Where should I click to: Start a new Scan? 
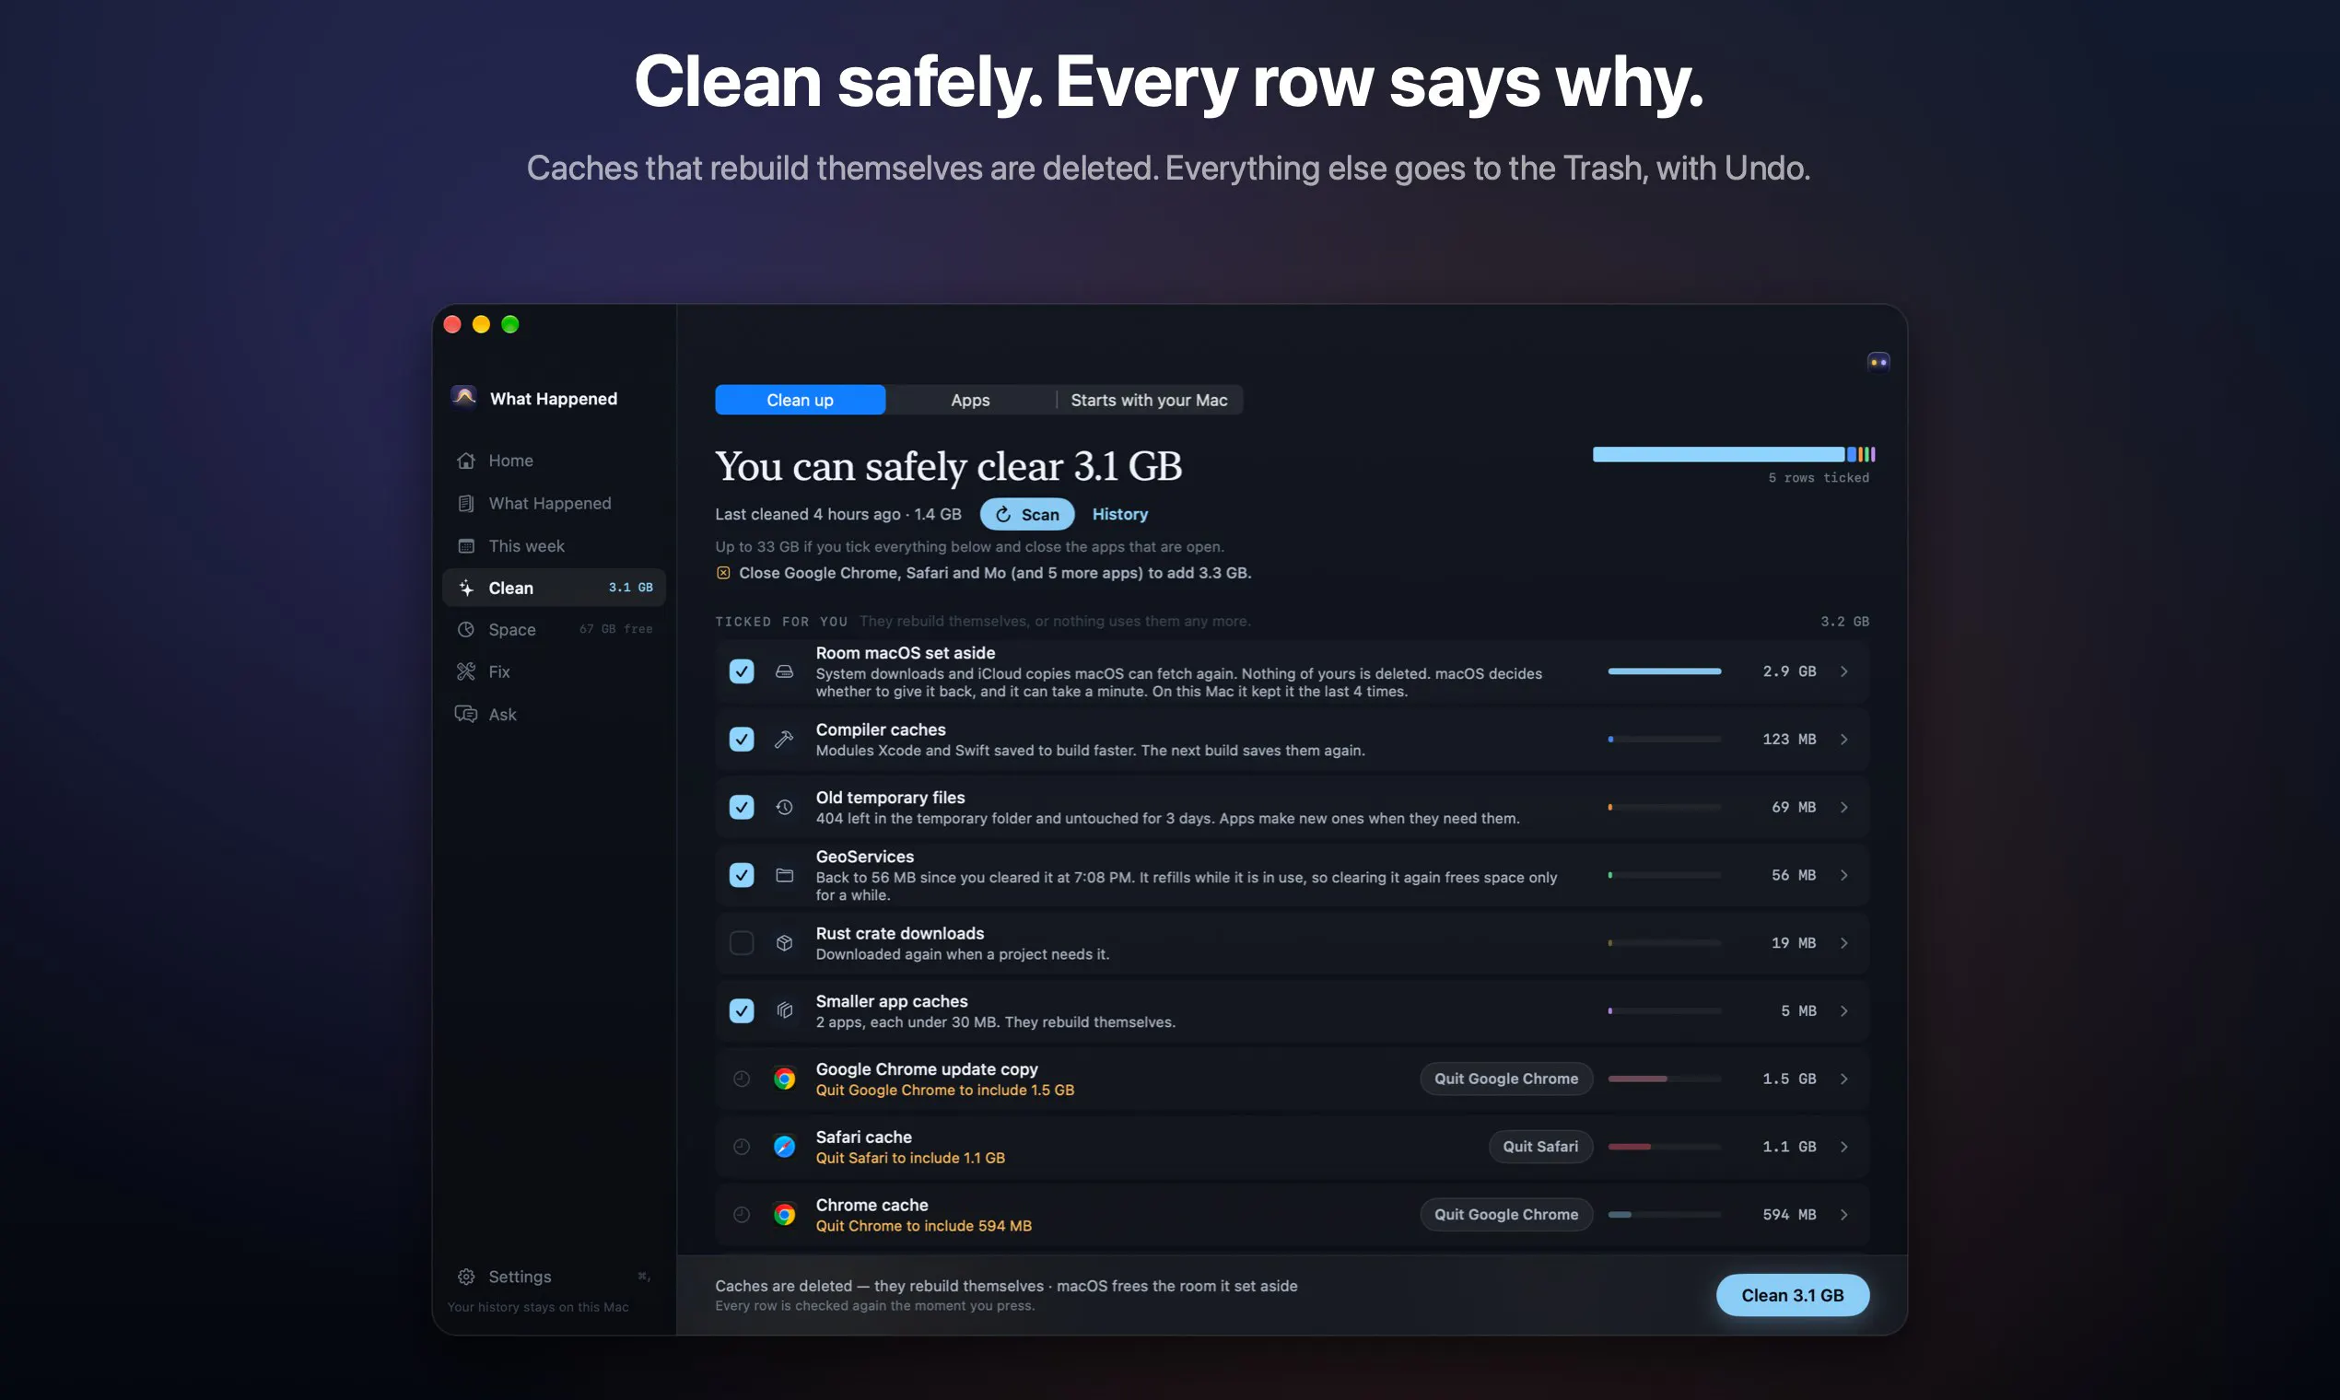[1026, 514]
